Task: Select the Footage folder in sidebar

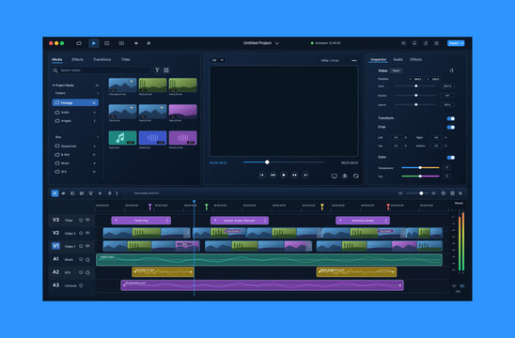Action: coord(75,102)
